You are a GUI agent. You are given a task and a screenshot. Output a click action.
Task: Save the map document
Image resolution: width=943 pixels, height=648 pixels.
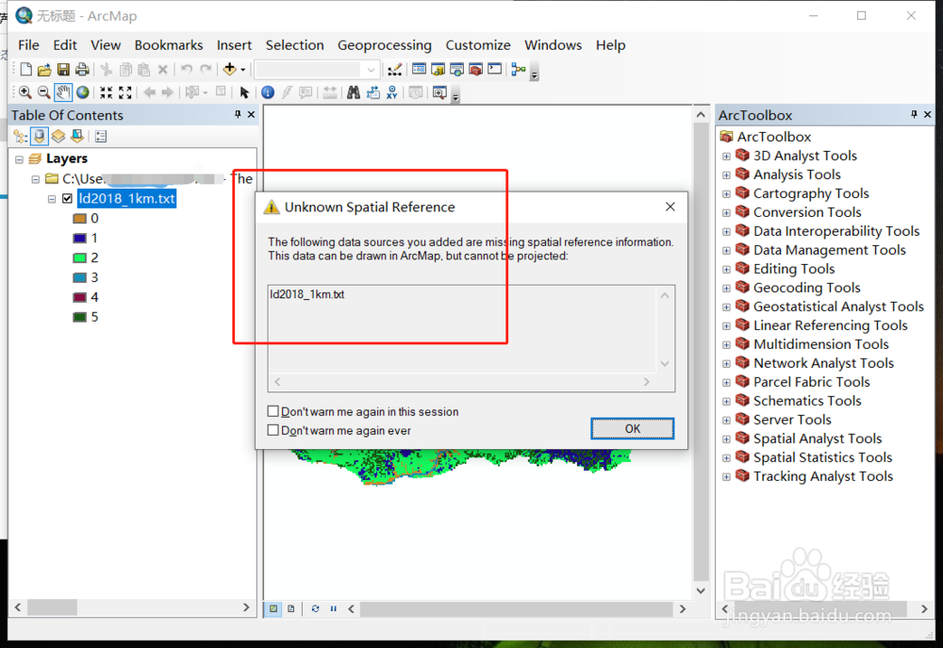[x=63, y=70]
